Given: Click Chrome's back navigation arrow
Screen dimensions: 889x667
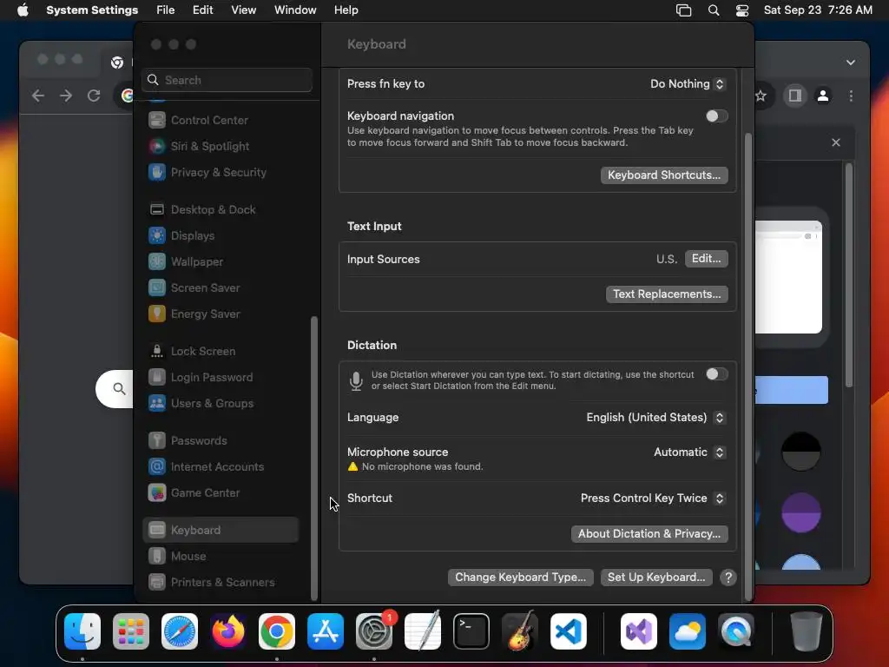Looking at the screenshot, I should click(38, 96).
